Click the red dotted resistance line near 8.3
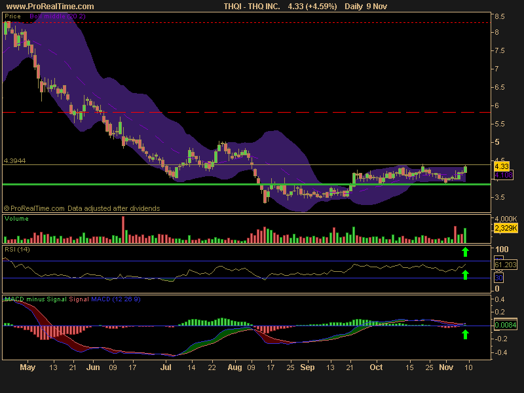 point(247,23)
